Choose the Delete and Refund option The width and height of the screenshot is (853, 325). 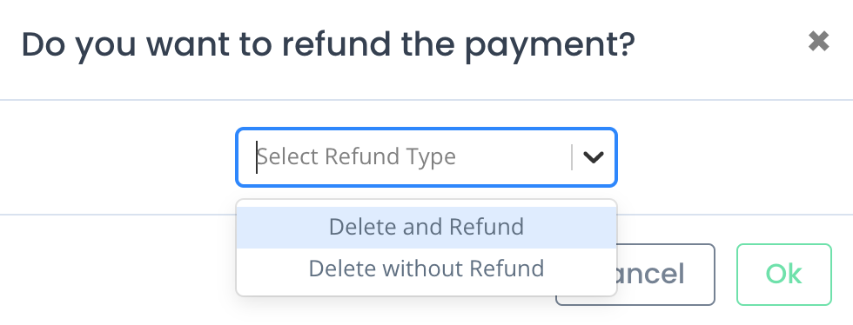click(426, 227)
